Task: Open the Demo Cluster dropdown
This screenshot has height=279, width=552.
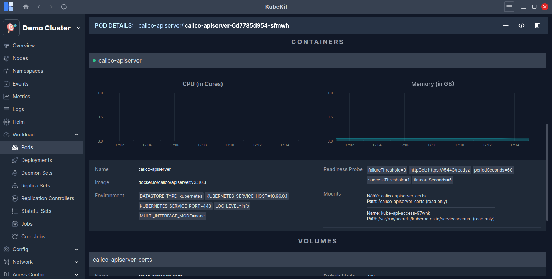Action: 78,28
